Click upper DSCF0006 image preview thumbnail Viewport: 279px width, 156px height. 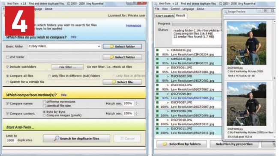pos(246,43)
